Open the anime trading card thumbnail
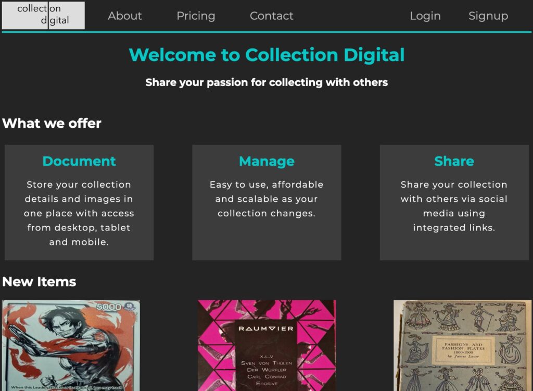Viewport: 533px width, 391px height. tap(71, 345)
